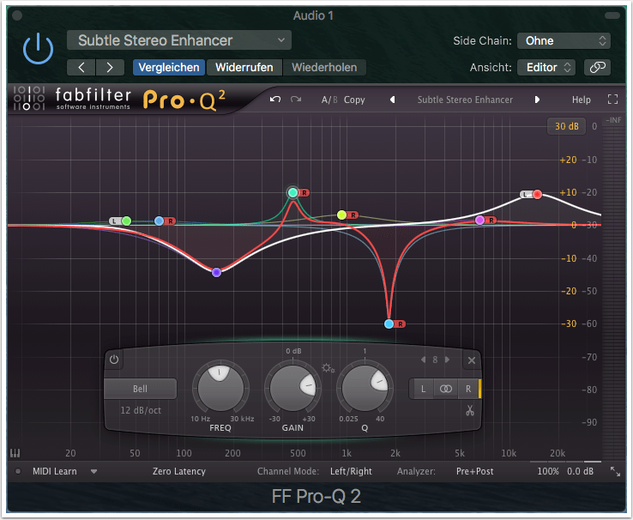Toggle the selected band's power button
633x520 pixels.
tap(115, 360)
